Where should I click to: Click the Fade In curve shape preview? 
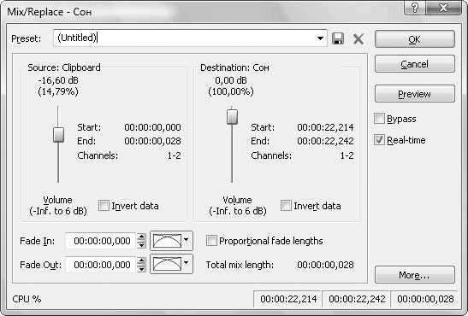pyautogui.click(x=167, y=241)
